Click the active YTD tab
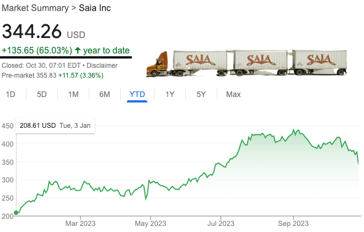Image resolution: width=364 pixels, height=232 pixels. click(137, 94)
